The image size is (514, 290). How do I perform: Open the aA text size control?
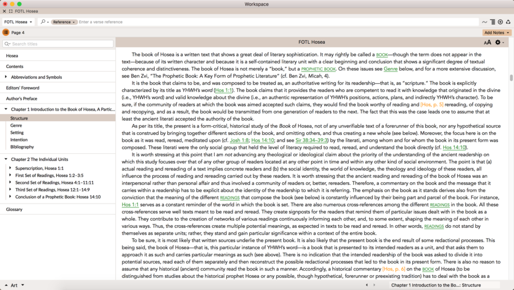(x=487, y=42)
